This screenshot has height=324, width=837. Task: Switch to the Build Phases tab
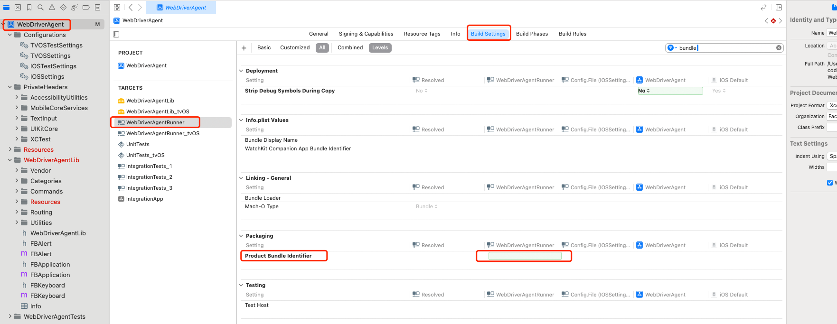click(x=532, y=34)
